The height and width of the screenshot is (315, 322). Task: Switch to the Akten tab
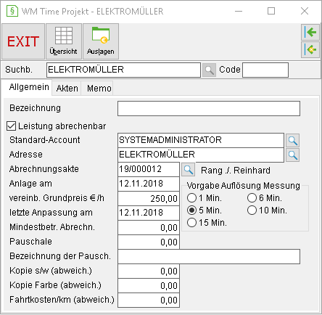(67, 89)
